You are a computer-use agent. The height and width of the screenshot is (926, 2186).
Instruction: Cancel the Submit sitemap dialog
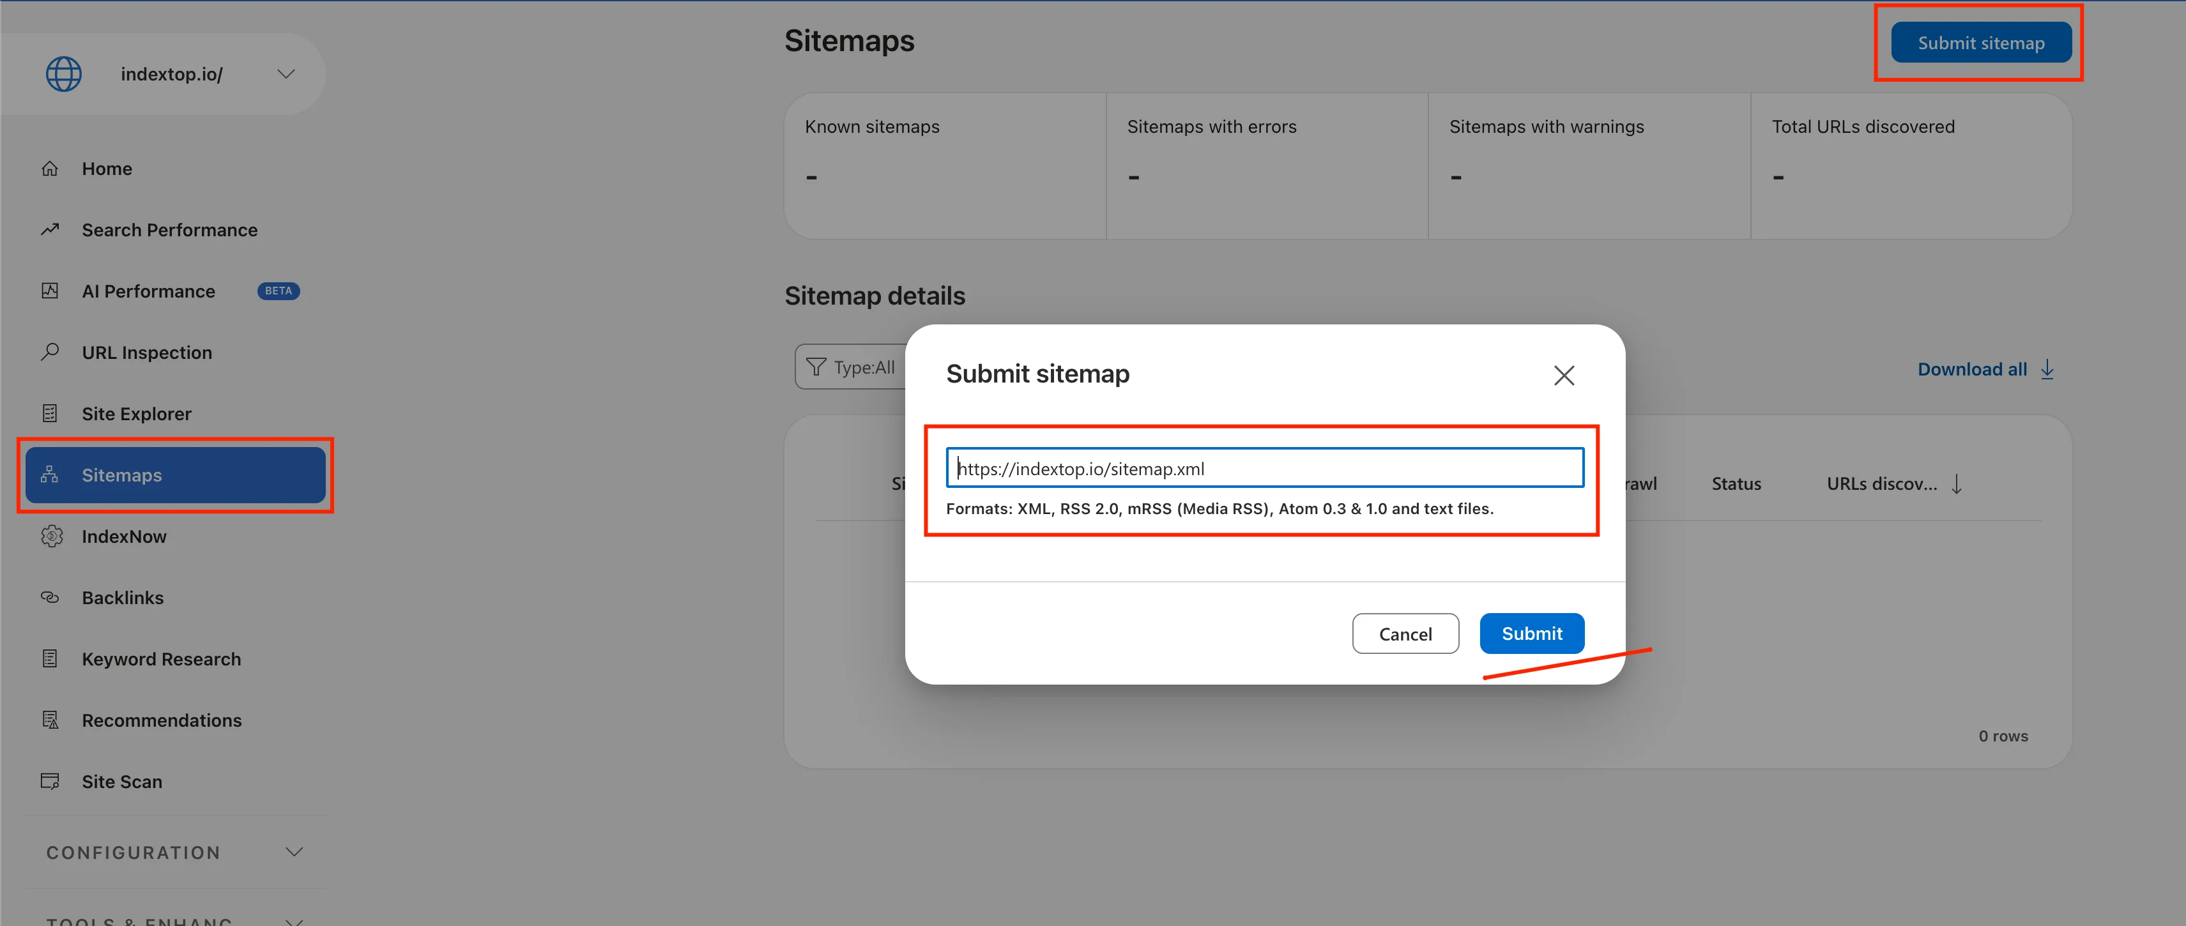[x=1405, y=634]
